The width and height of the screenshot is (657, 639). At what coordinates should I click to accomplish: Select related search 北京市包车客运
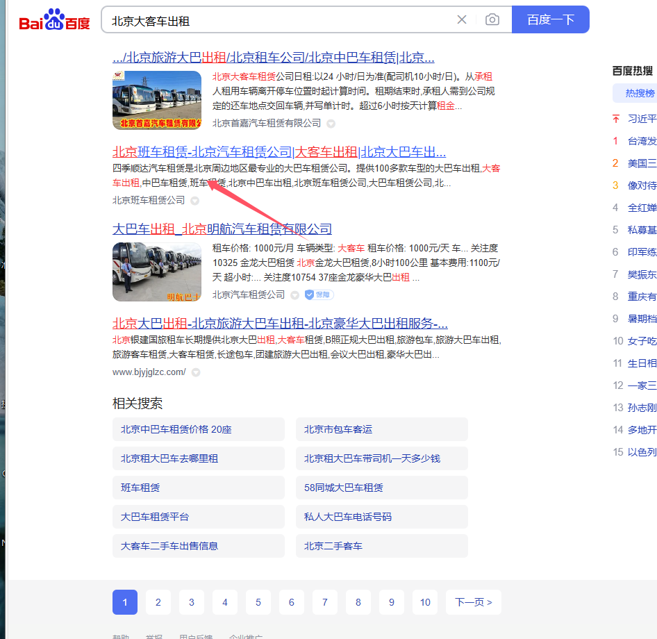382,429
